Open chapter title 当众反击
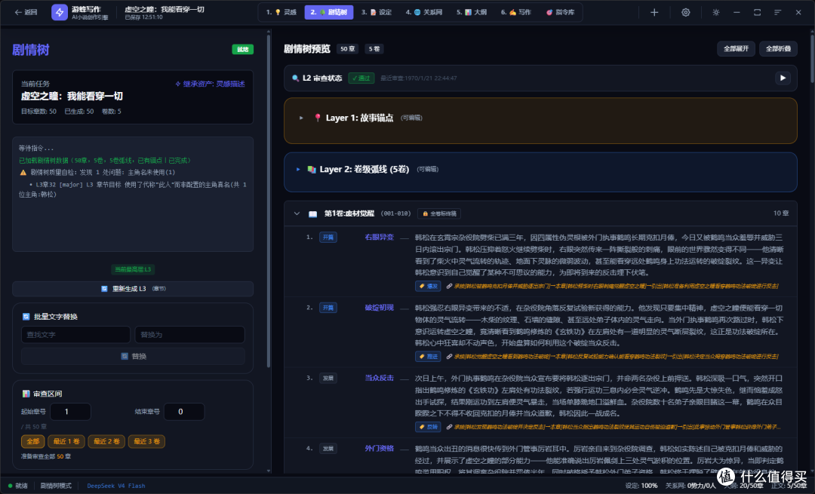The width and height of the screenshot is (815, 494). pos(379,378)
